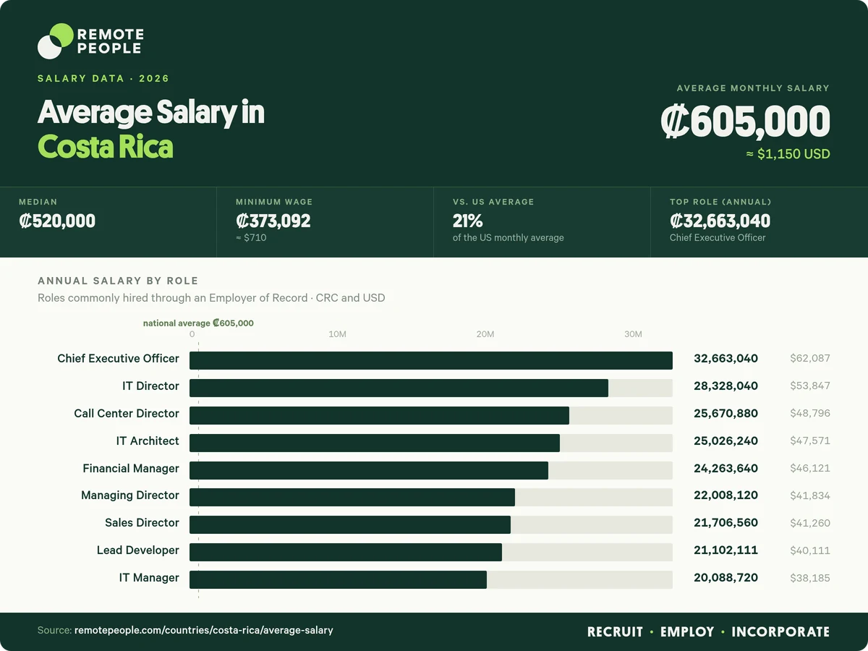868x651 pixels.
Task: Select the IT Director row label
Action: click(150, 386)
